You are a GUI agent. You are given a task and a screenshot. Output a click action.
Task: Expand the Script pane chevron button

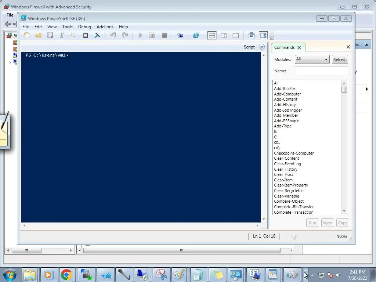[x=262, y=47]
